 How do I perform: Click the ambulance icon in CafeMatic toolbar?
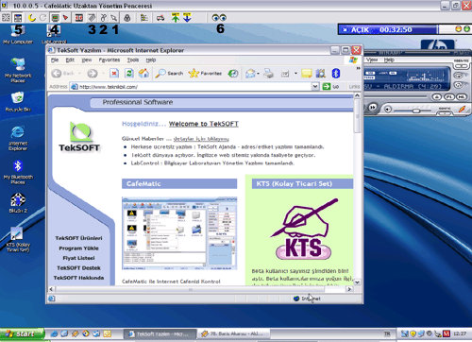(x=160, y=18)
